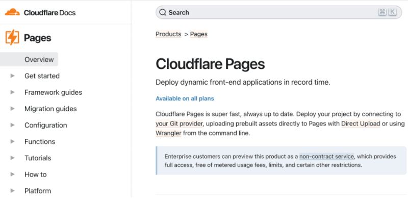The width and height of the screenshot is (408, 198).
Task: Expand the Get started section arrow
Action: coord(12,76)
